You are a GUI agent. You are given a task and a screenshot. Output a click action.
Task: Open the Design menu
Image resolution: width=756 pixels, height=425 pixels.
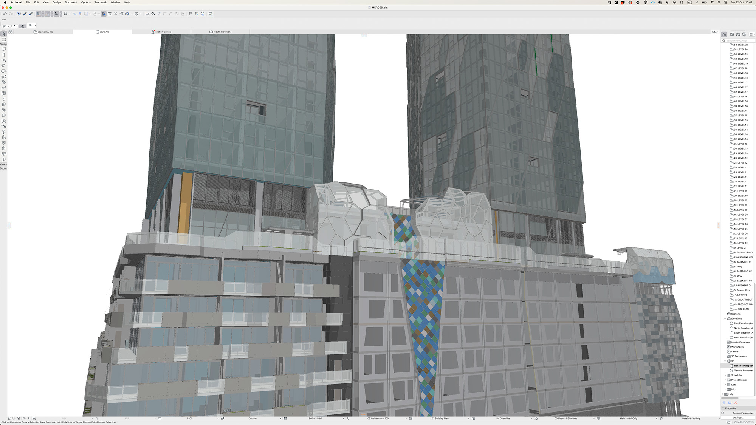point(57,2)
